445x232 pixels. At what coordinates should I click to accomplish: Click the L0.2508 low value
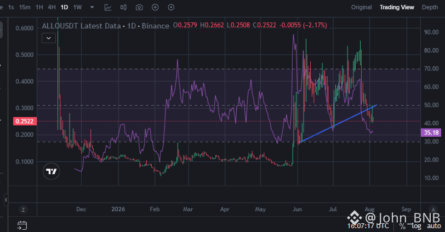click(238, 25)
